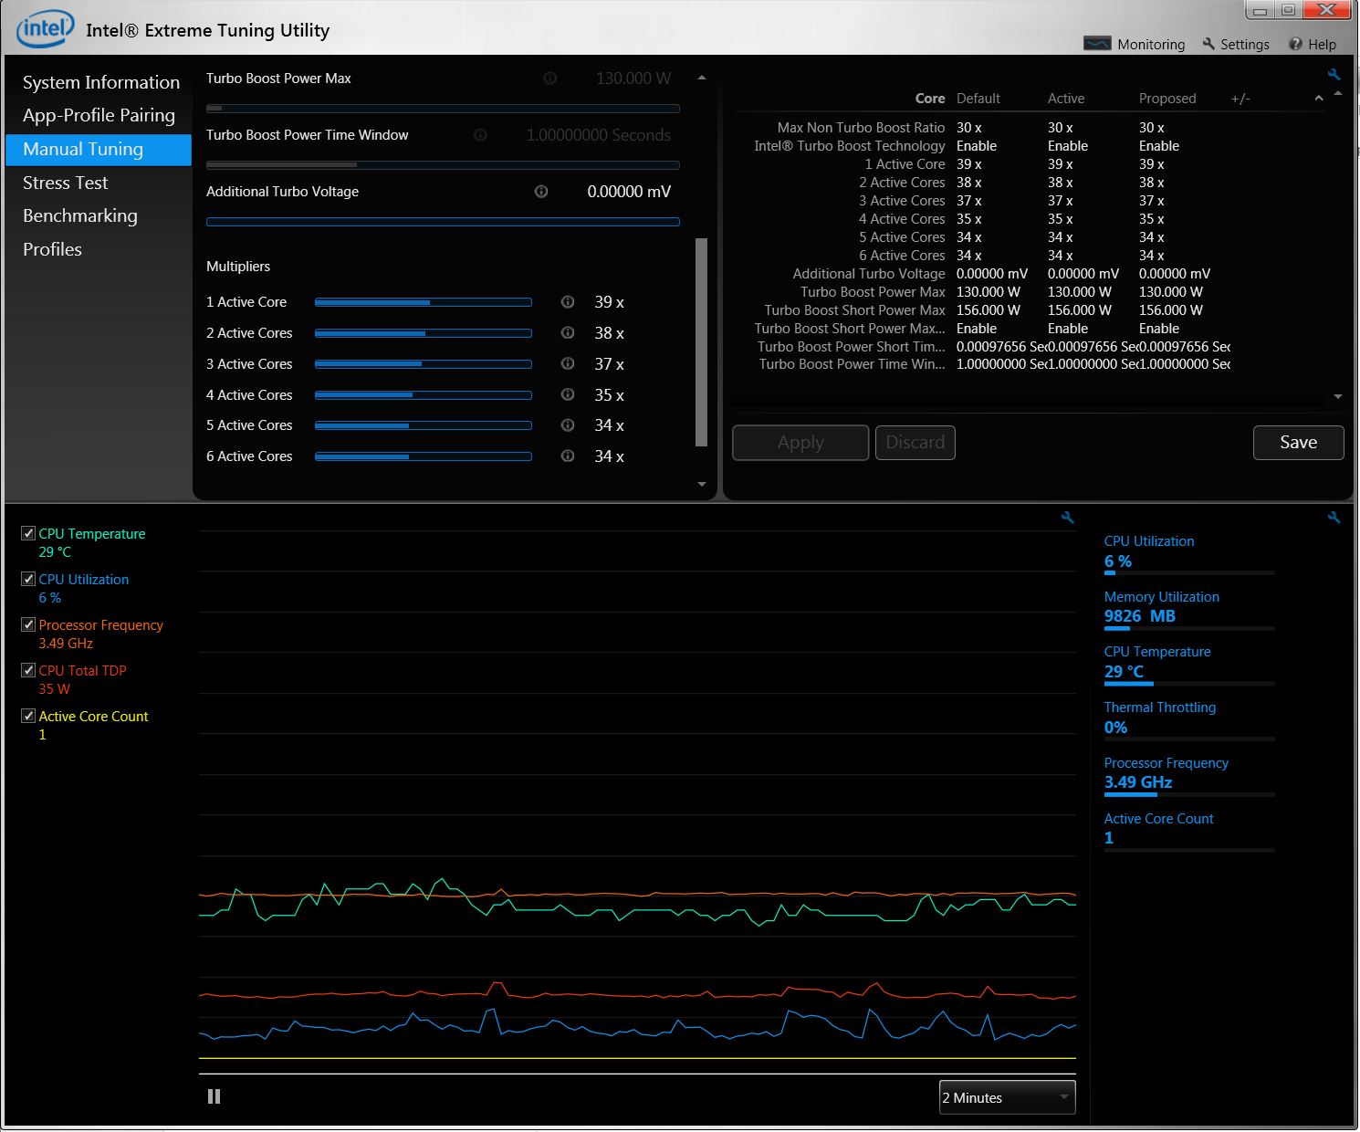Toggle Processor Frequency checkbox

28,624
